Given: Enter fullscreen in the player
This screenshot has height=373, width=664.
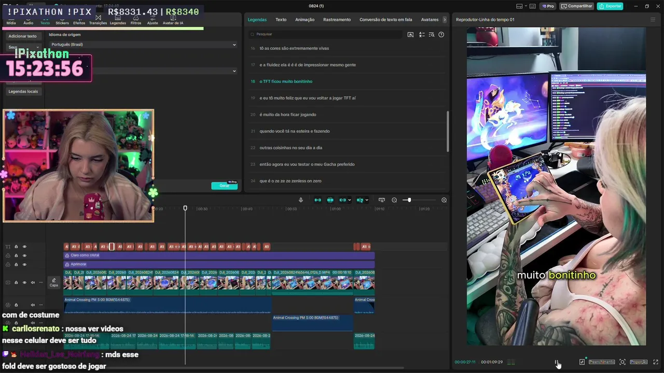Looking at the screenshot, I should (656, 362).
